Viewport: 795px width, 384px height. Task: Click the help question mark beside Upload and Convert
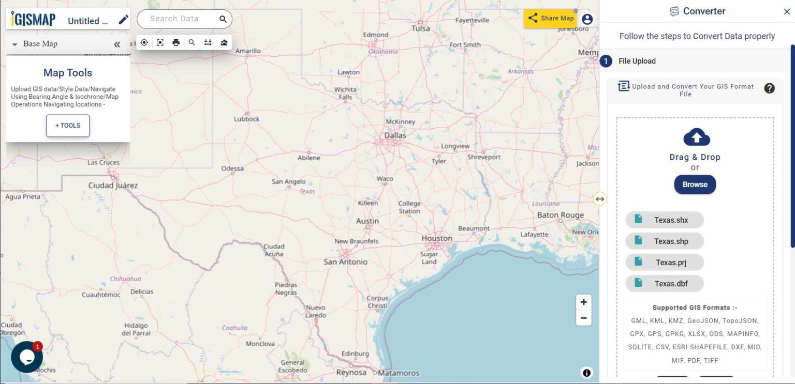click(x=770, y=88)
